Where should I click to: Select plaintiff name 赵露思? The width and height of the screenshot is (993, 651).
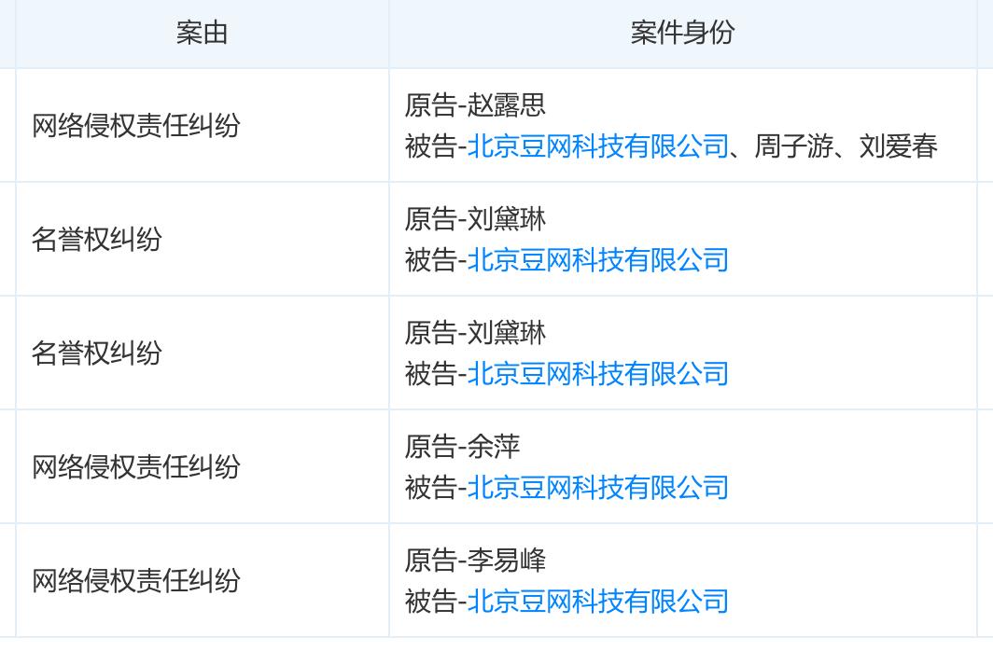click(x=507, y=105)
